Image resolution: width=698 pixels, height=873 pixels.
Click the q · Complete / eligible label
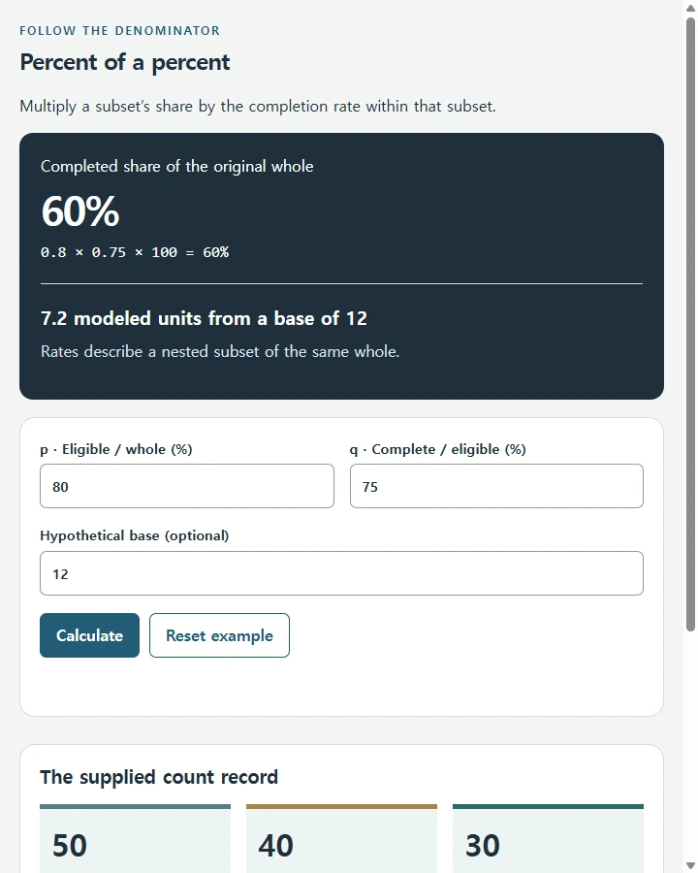(x=437, y=449)
